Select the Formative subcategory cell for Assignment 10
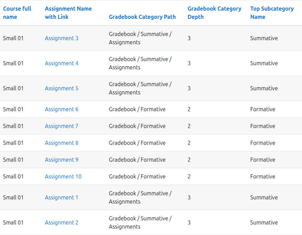This screenshot has height=235, width=302. point(263,177)
